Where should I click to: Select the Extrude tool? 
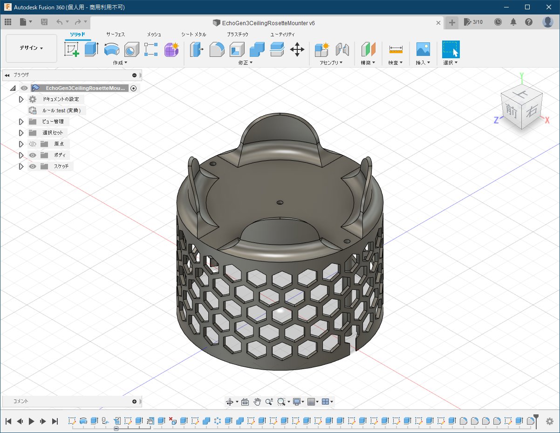pos(91,49)
